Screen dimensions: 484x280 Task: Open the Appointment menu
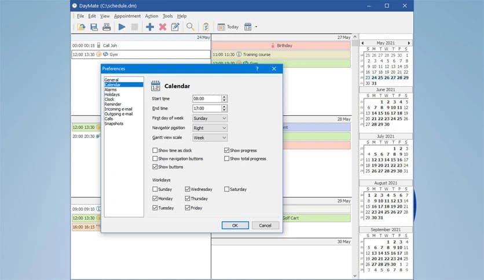(127, 16)
